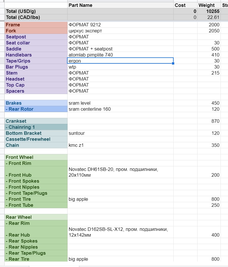The image size is (228, 267).
Task: Click the Frame row label
Action: point(36,25)
